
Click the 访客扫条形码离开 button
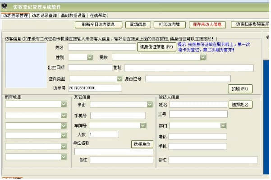(251, 24)
